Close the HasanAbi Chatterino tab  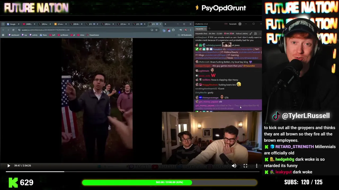[x=205, y=29]
